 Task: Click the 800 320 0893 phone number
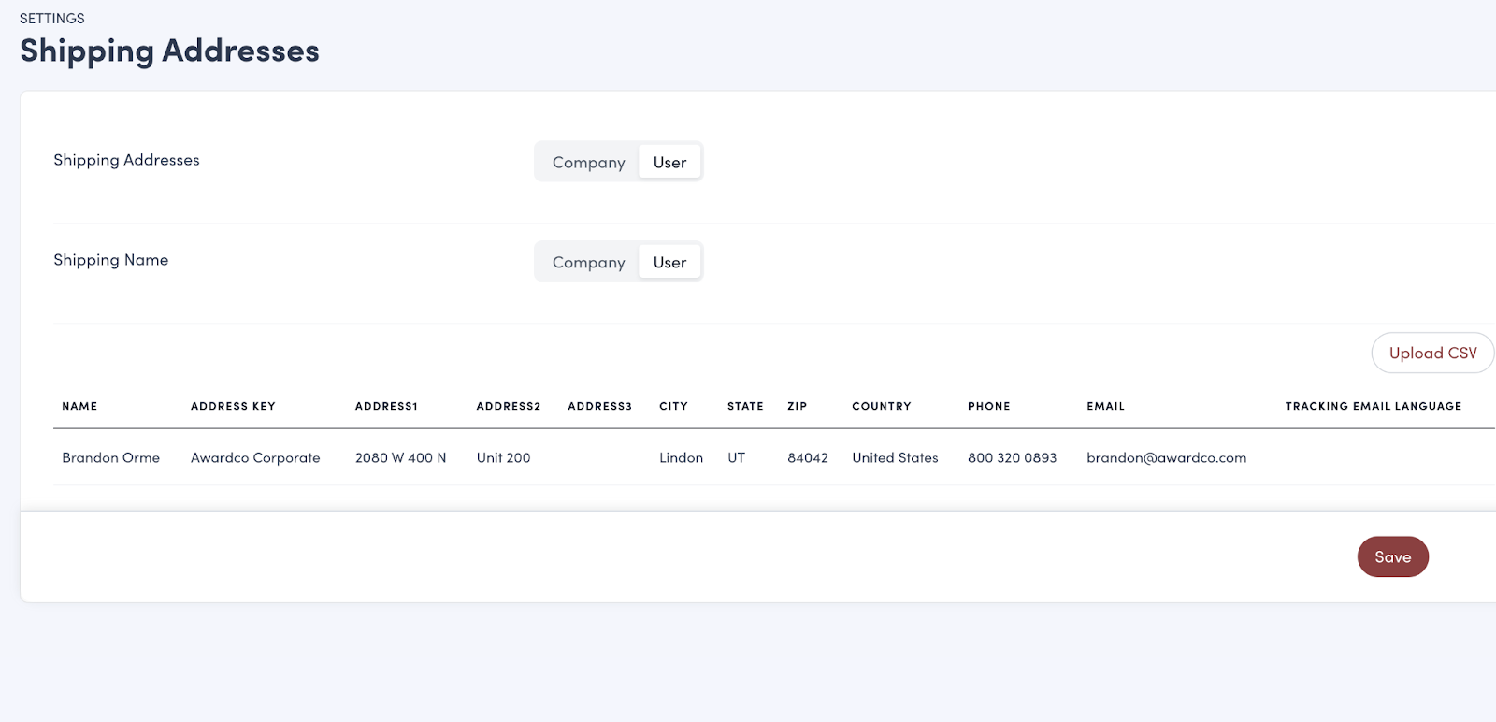pyautogui.click(x=1012, y=458)
